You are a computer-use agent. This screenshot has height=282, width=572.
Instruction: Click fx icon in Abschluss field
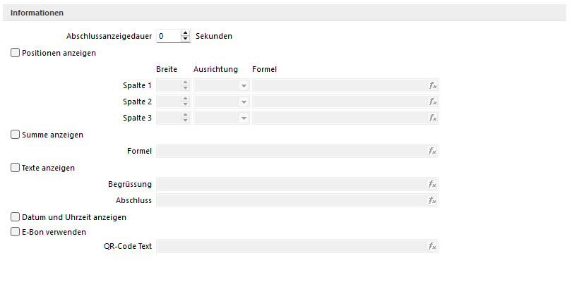click(x=433, y=200)
